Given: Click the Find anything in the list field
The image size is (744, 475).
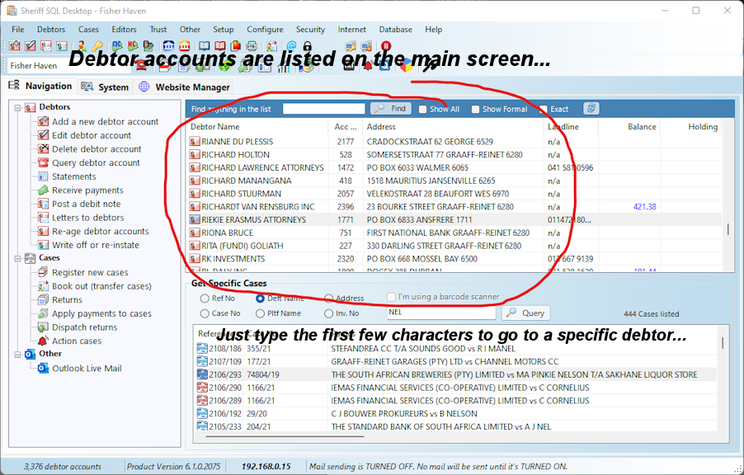Looking at the screenshot, I should 323,109.
